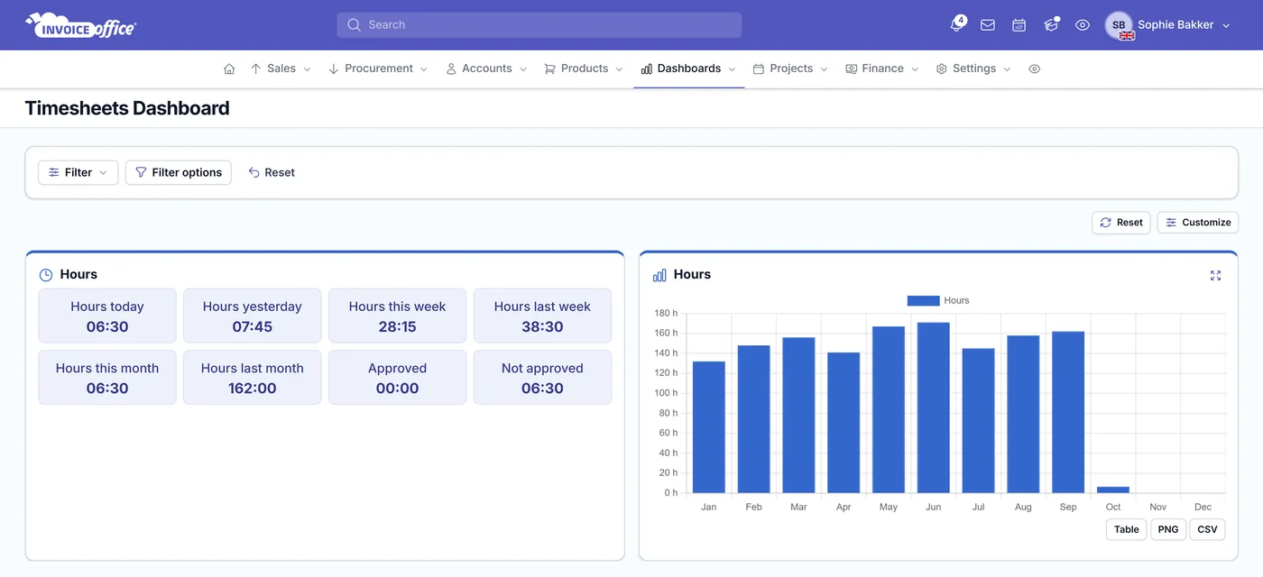1263x577 pixels.
Task: Select the Hours today card
Action: coord(107,316)
